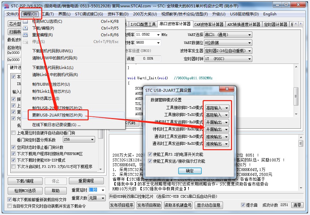Image resolution: width=310 pixels, height=215 pixels.
Task: Select 制作仿真芯片(I) menu entry
Action: 73,98
